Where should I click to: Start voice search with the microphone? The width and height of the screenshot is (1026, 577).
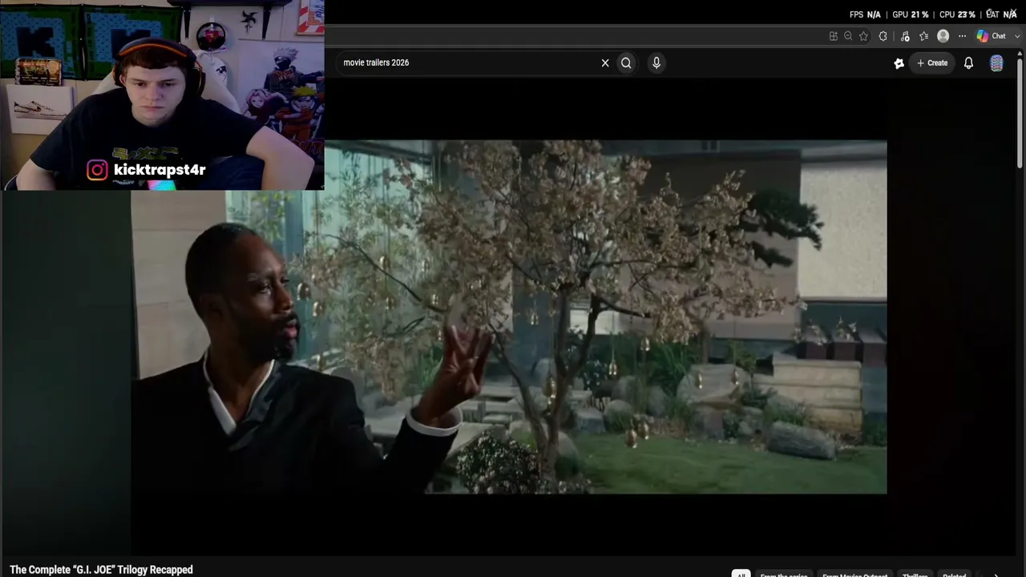click(656, 63)
